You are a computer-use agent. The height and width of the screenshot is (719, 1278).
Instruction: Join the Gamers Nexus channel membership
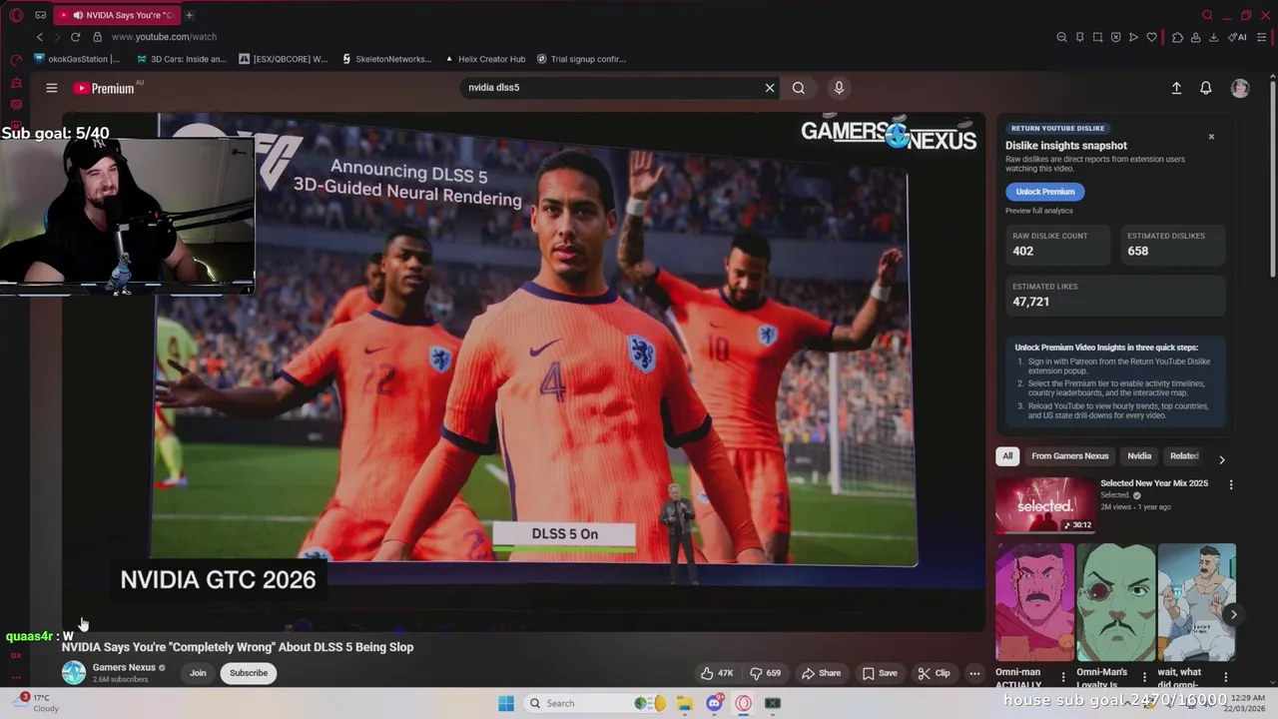[198, 673]
